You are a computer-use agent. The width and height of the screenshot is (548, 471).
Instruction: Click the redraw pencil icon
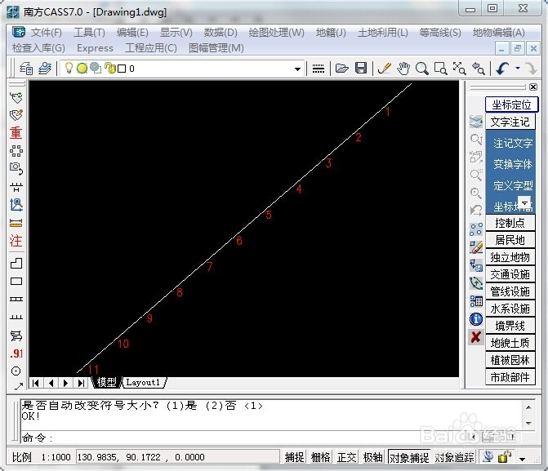[x=385, y=68]
